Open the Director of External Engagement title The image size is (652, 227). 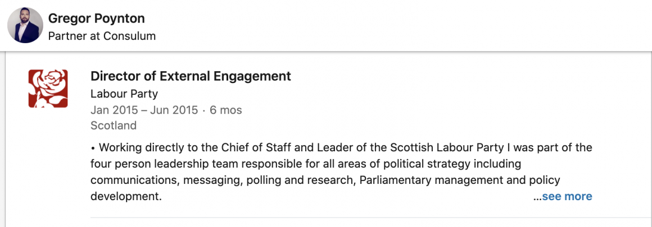pyautogui.click(x=191, y=76)
